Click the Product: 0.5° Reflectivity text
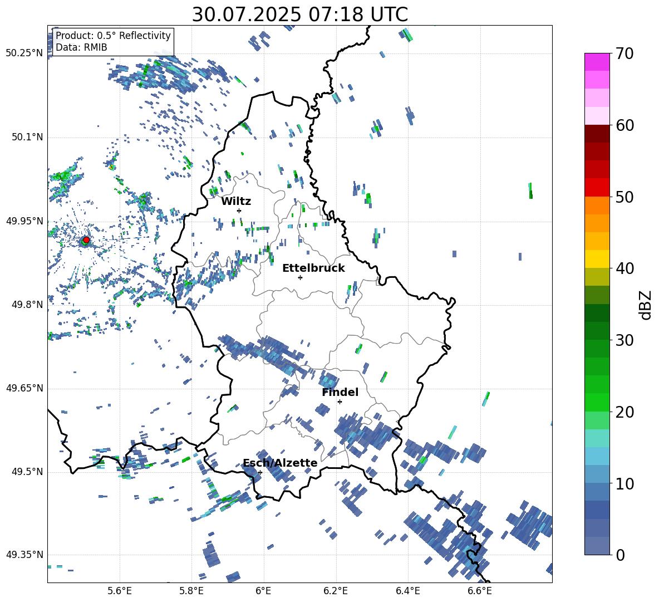Image resolution: width=659 pixels, height=602 pixels. click(113, 36)
